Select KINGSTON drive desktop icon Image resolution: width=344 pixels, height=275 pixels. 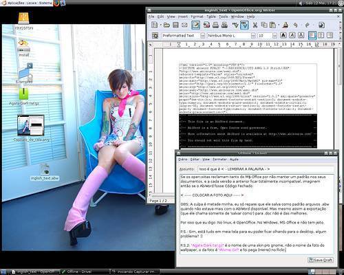tap(24, 21)
